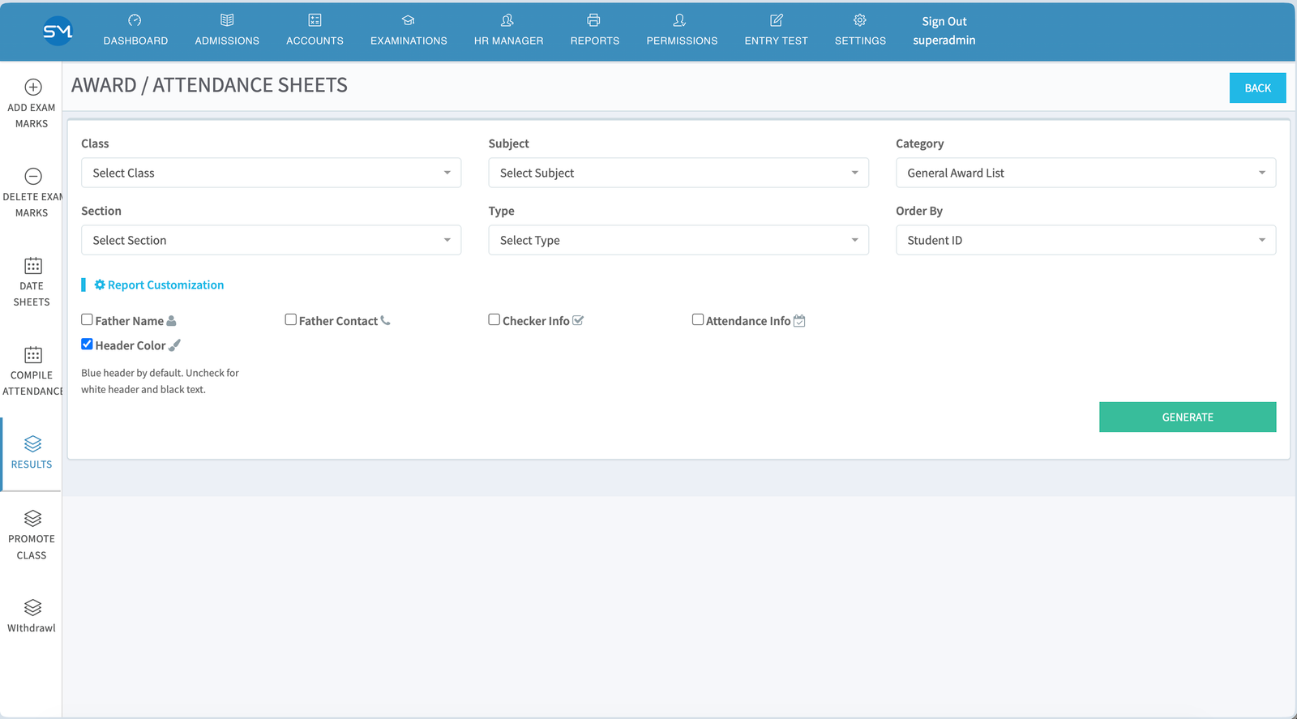This screenshot has height=719, width=1297.
Task: Open the Select Class dropdown
Action: tap(271, 173)
